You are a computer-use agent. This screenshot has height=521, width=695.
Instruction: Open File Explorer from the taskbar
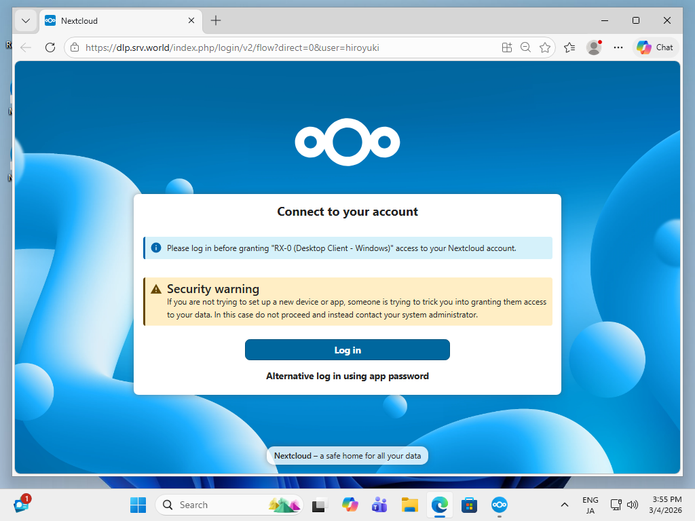[409, 505]
